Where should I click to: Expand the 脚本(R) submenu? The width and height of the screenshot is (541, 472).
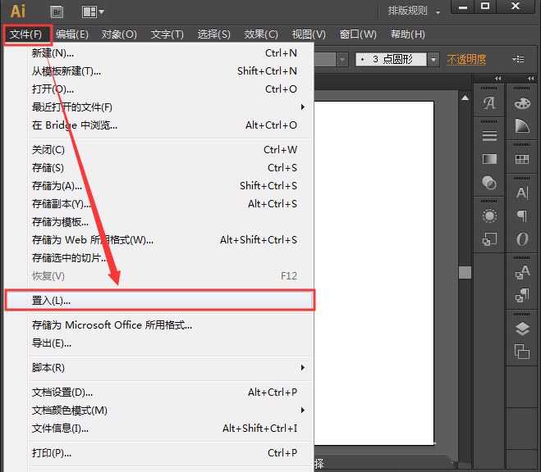(x=159, y=368)
